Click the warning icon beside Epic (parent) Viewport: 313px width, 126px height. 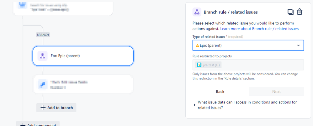[197, 46]
